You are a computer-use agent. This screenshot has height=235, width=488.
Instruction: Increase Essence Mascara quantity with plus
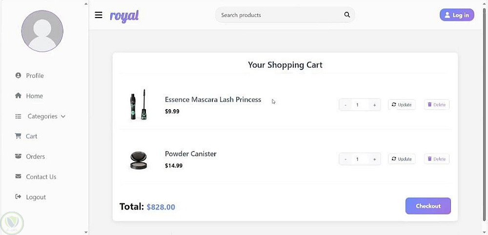point(374,105)
